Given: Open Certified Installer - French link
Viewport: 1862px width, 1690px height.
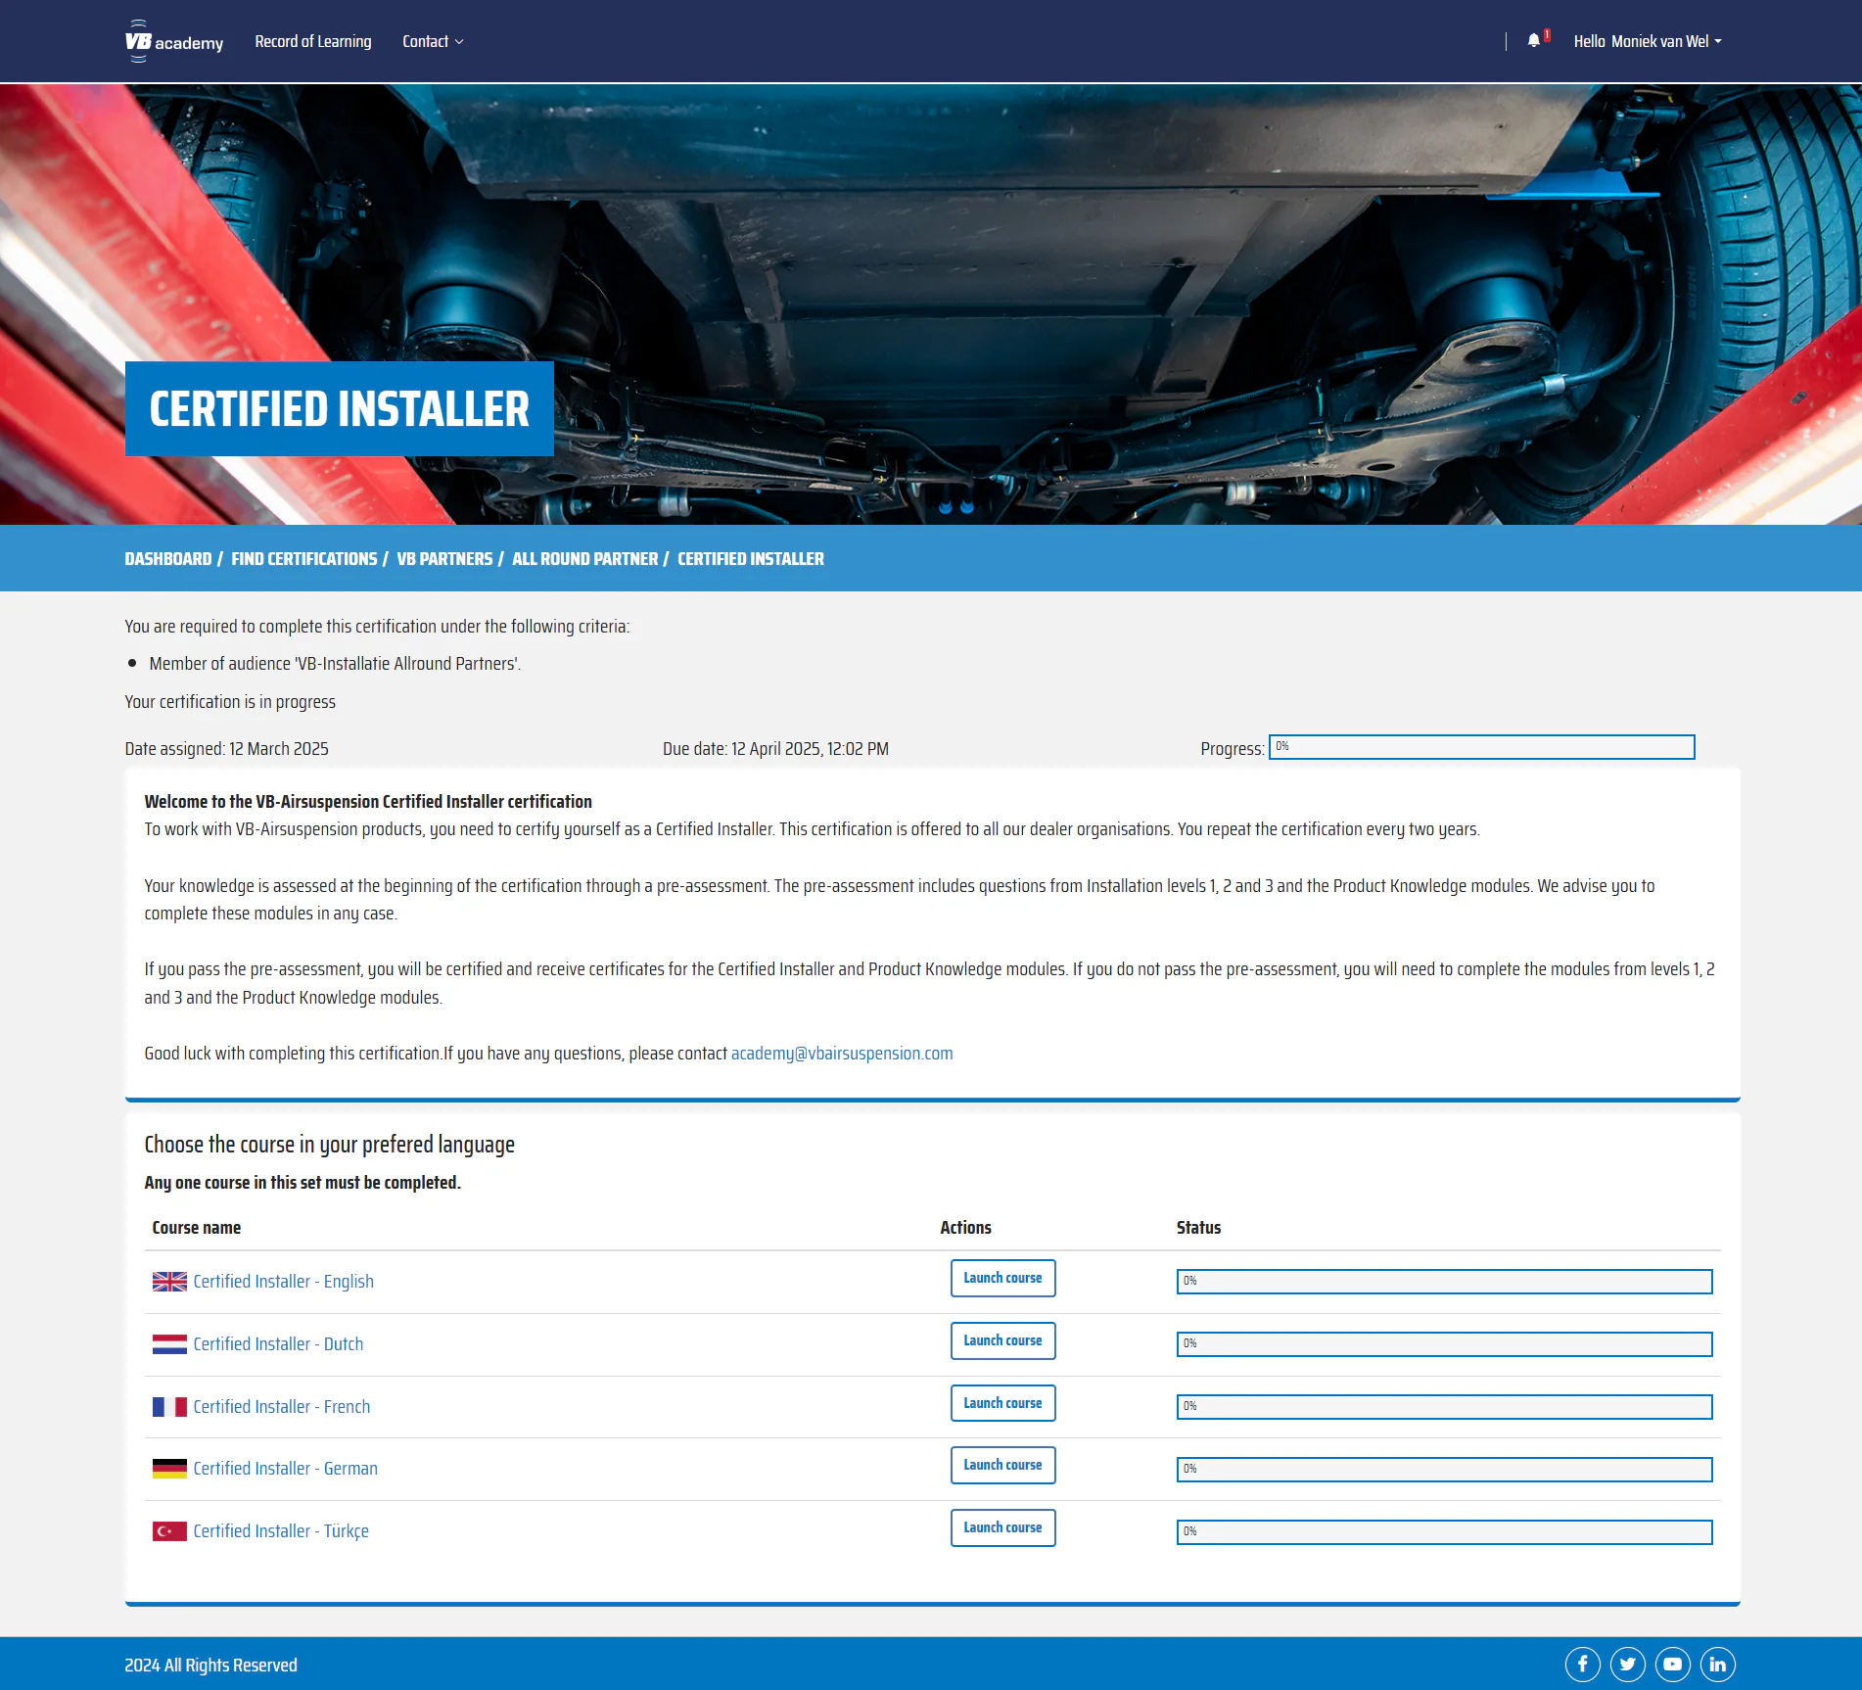Looking at the screenshot, I should pyautogui.click(x=281, y=1407).
